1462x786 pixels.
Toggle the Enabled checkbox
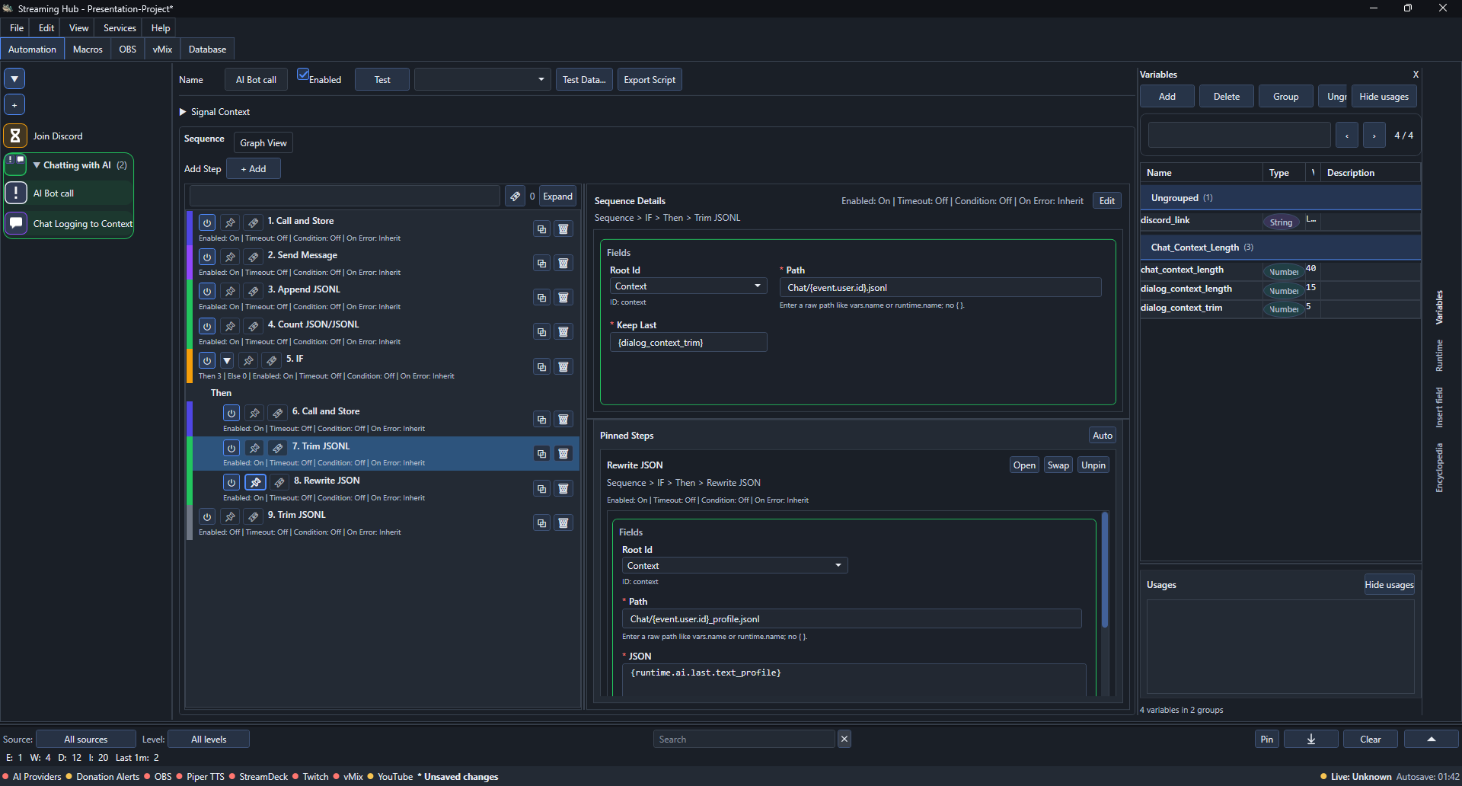(303, 75)
